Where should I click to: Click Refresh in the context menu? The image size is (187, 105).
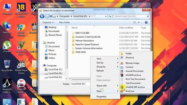pos(105,71)
